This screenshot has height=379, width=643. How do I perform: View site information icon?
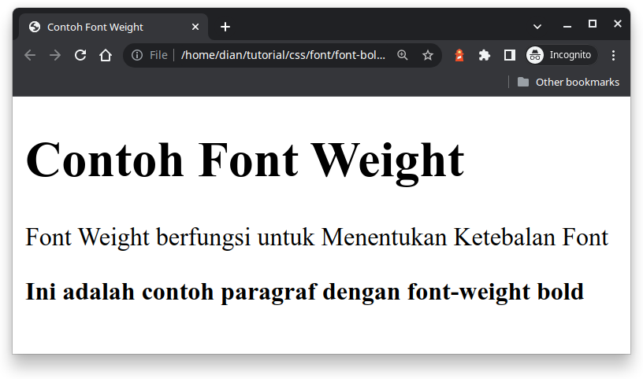point(137,55)
